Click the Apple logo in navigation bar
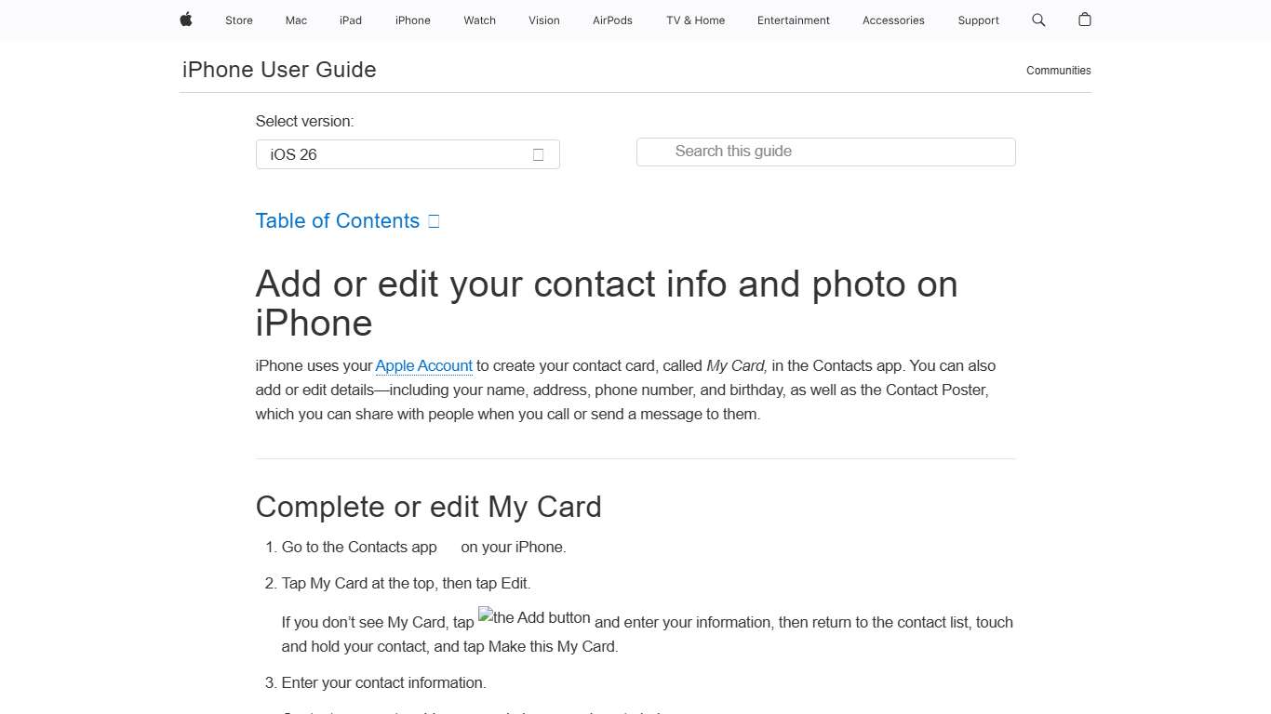This screenshot has width=1271, height=714. pos(185,20)
